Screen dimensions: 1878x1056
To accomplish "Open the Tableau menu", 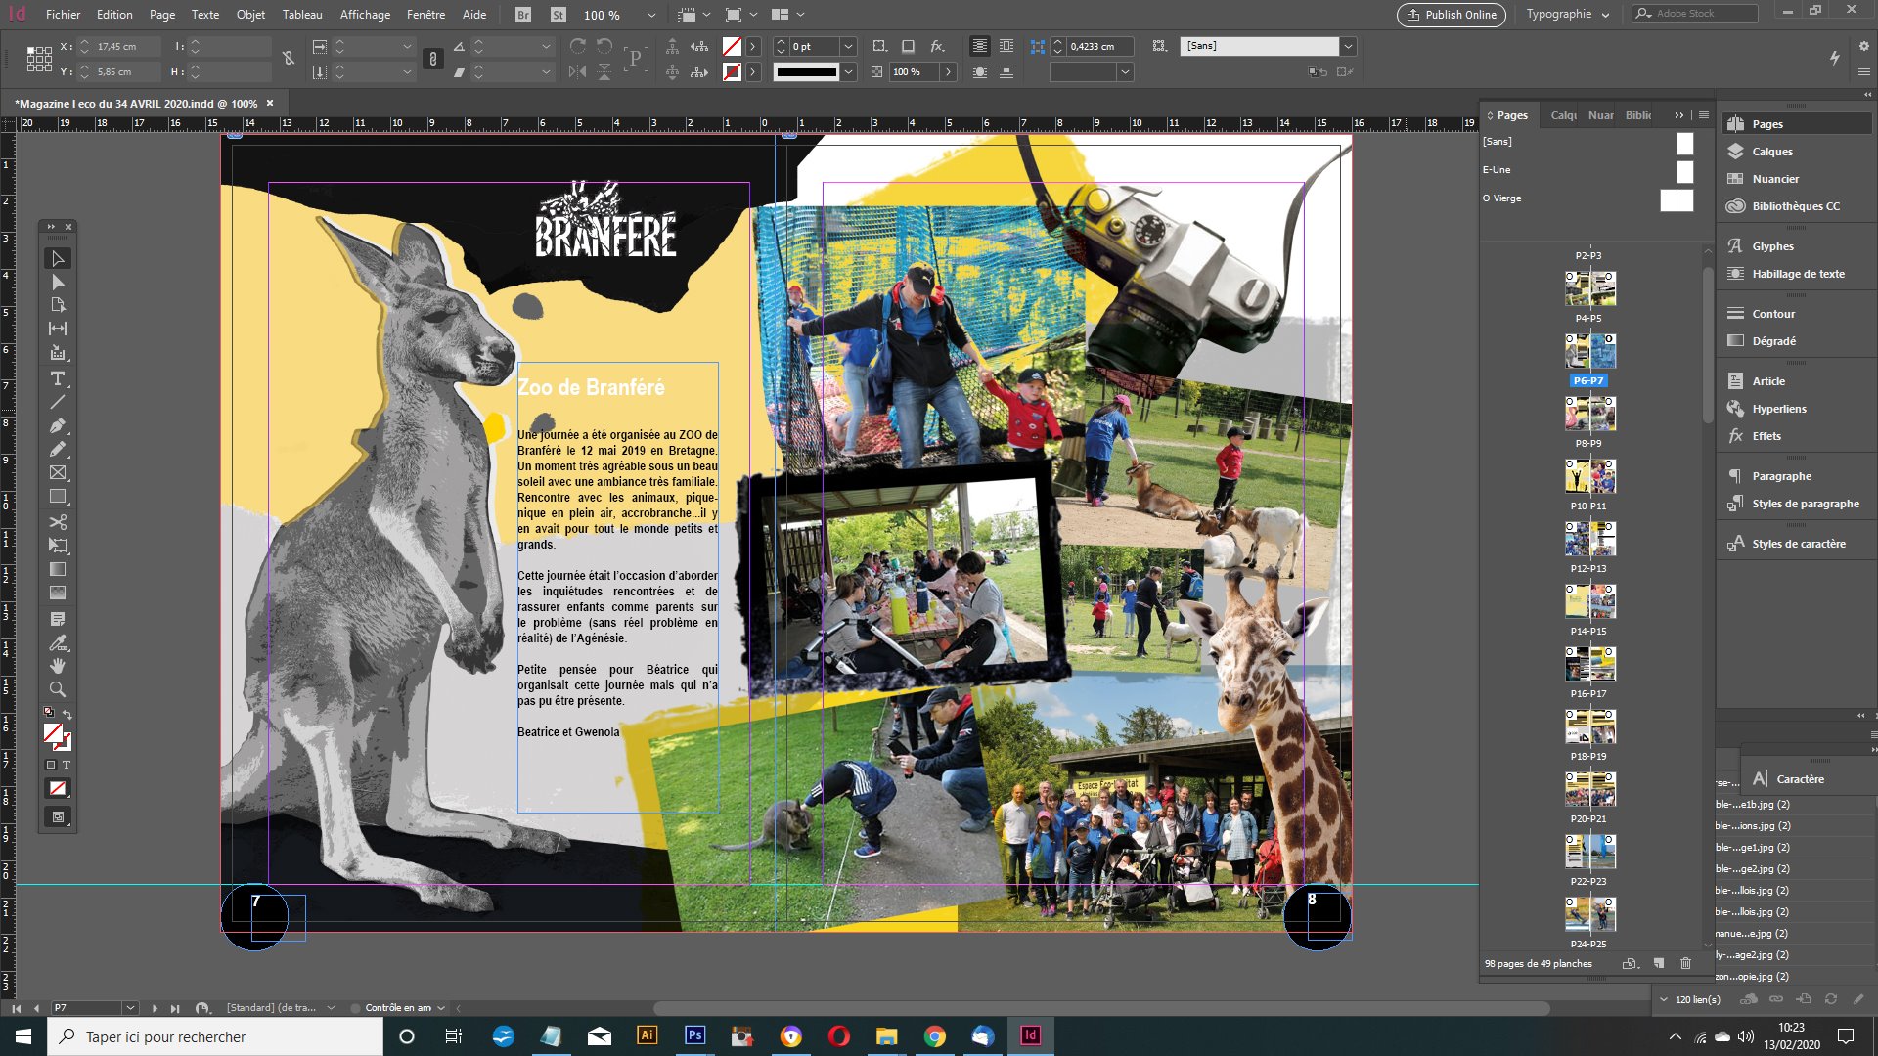I will (x=302, y=15).
